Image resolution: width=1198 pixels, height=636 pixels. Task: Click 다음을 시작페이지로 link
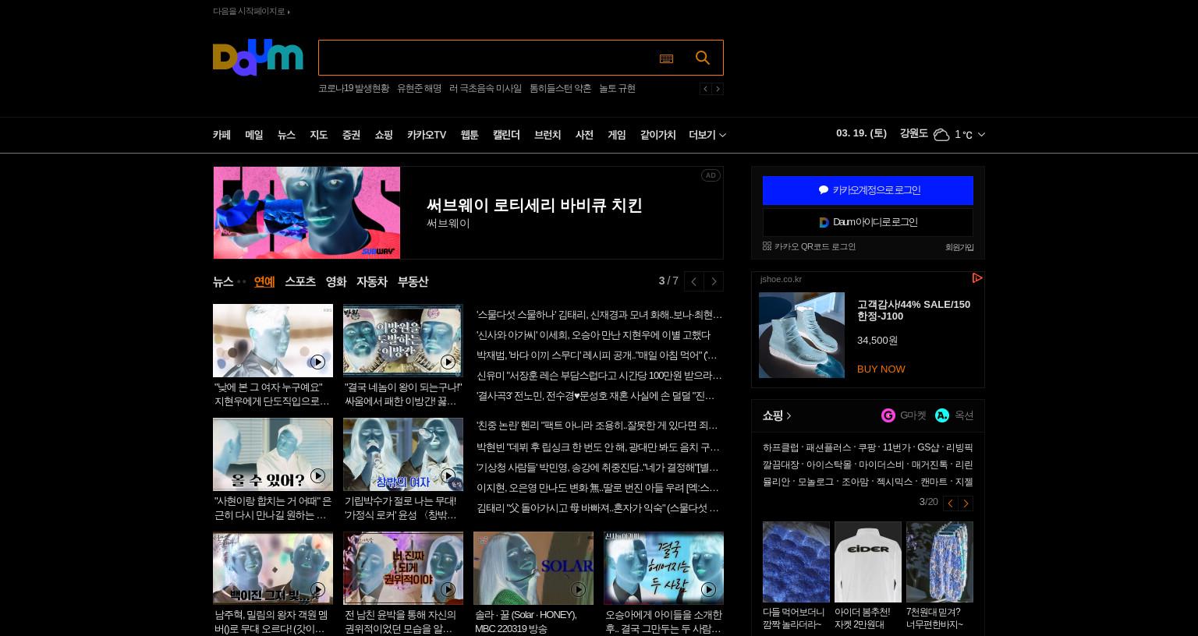[251, 11]
